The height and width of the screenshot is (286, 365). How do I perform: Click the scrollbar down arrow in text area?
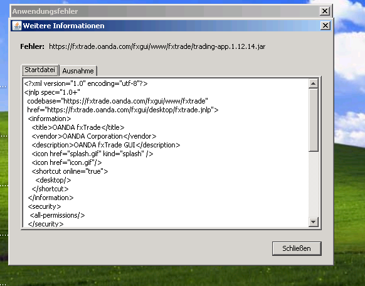(314, 222)
